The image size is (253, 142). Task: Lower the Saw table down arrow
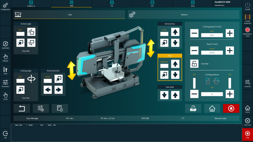tap(164, 95)
